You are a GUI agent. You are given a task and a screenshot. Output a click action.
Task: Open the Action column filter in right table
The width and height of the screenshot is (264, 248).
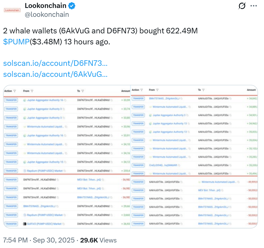tap(141, 90)
